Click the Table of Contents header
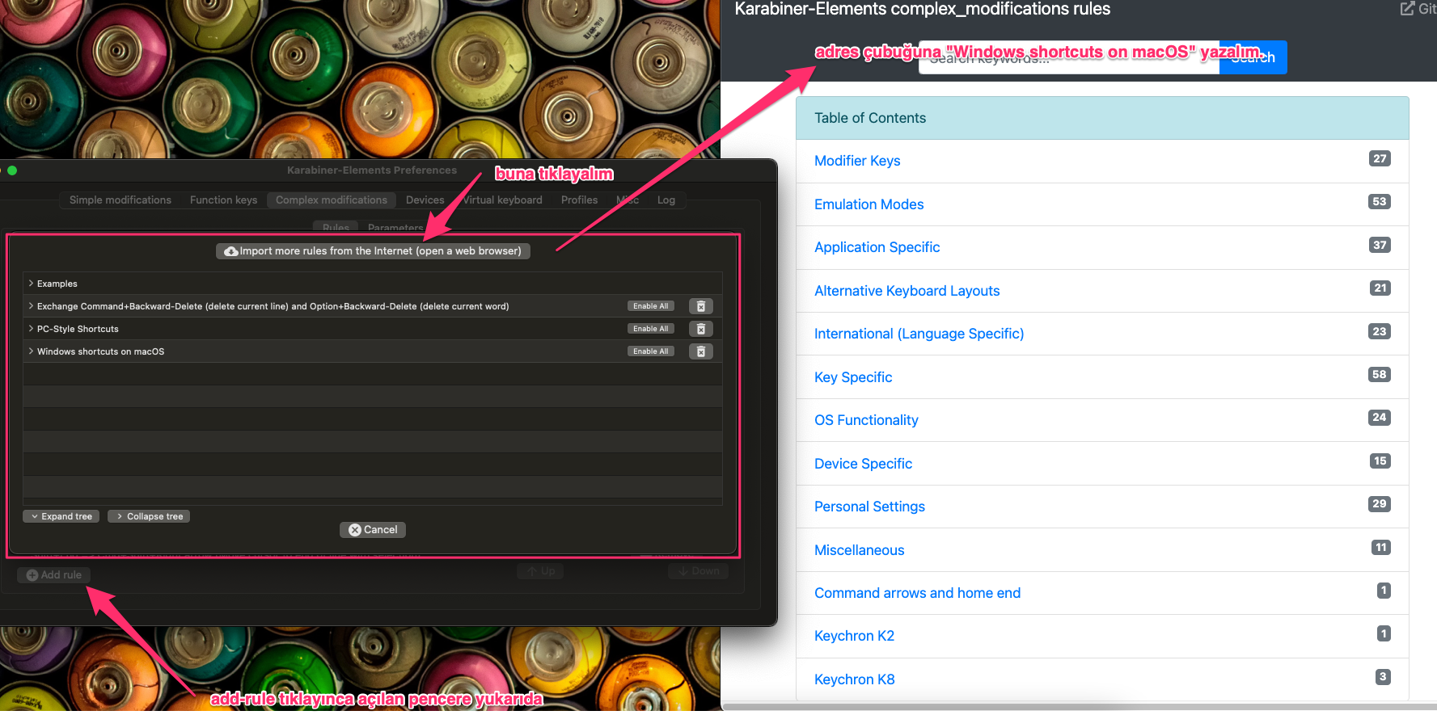This screenshot has width=1437, height=715. coord(1102,118)
